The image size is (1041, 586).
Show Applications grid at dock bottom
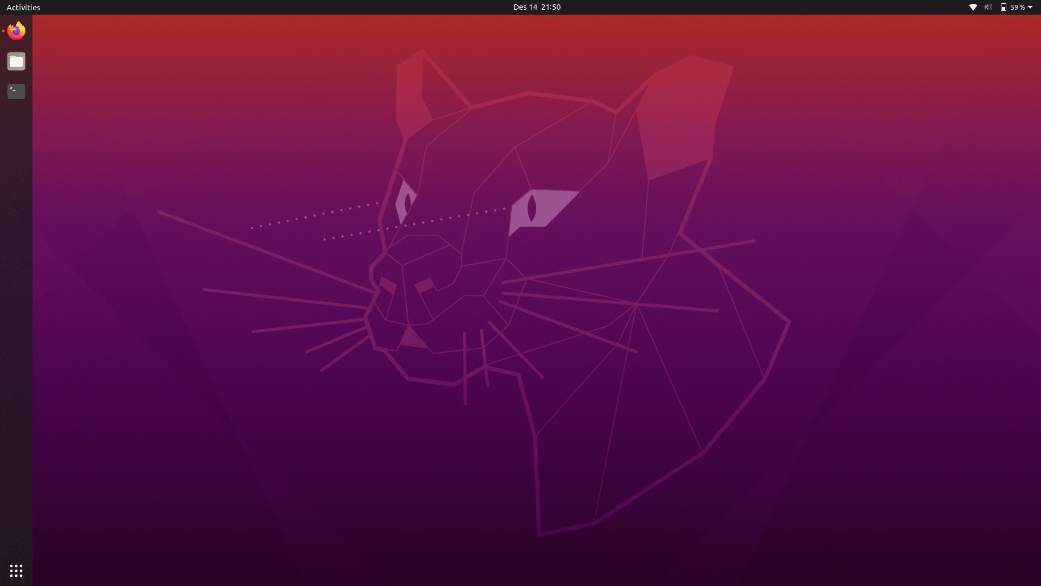[16, 570]
